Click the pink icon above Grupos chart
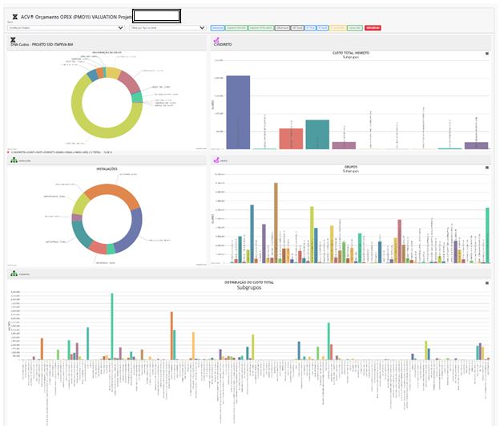 coord(216,160)
